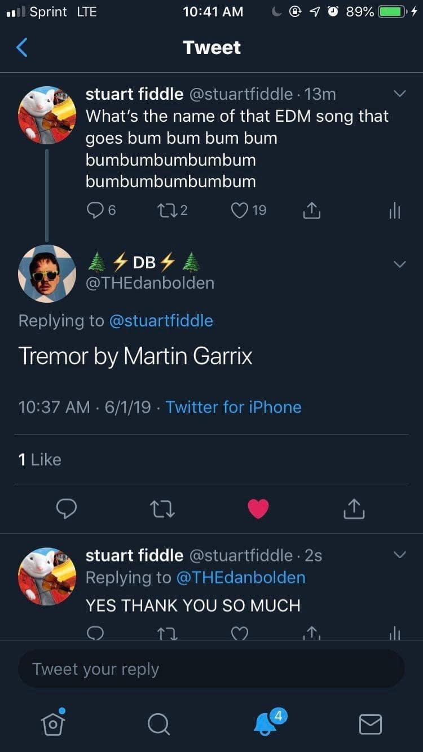Reply to the Tremor by Martin Garrix tweet
This screenshot has width=423, height=752.
[x=67, y=509]
